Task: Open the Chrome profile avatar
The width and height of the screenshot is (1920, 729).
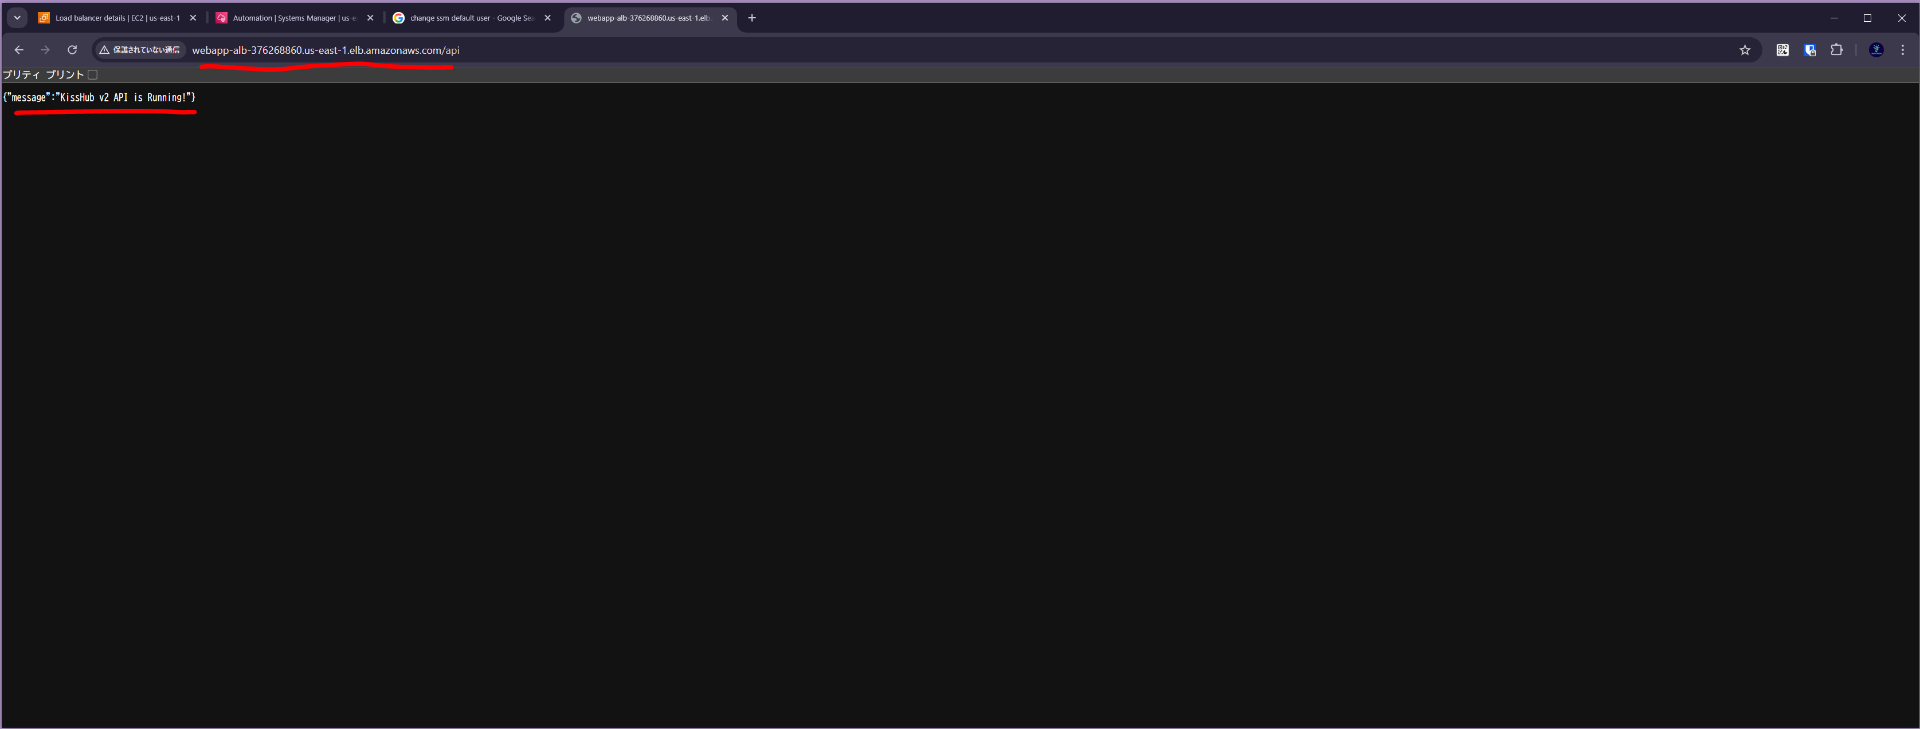Action: click(x=1876, y=50)
